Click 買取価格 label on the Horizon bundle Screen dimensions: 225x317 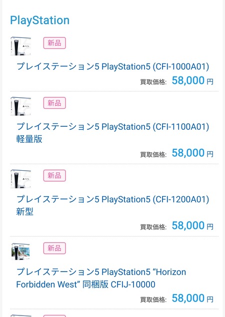153,300
